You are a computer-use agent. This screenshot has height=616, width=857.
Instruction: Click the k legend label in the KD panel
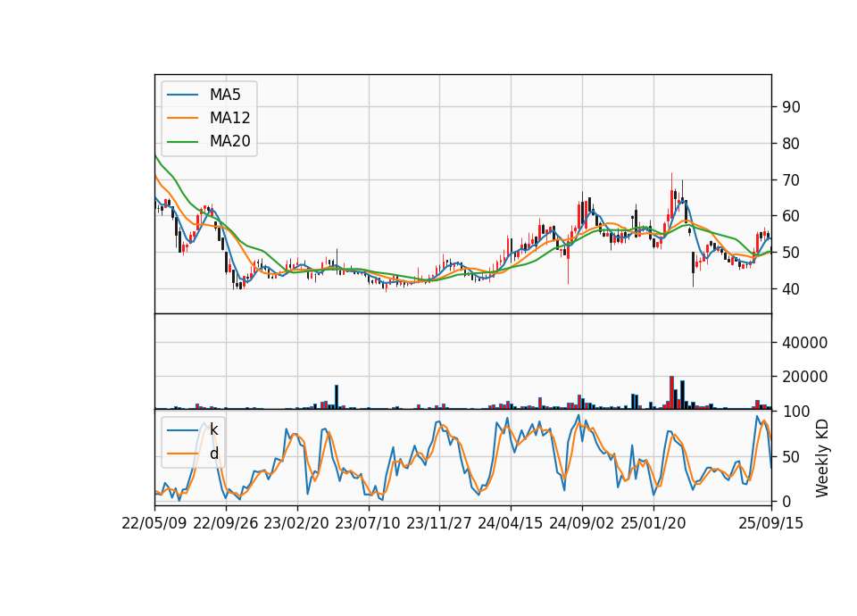[x=213, y=429]
